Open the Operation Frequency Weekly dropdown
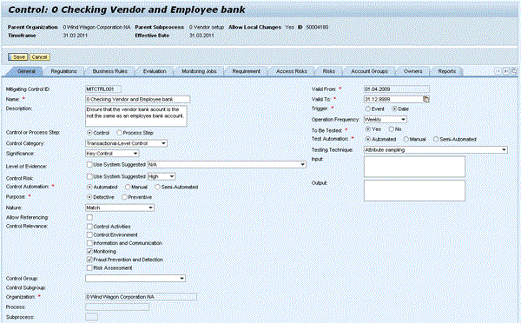The width and height of the screenshot is (521, 323). tap(385, 119)
